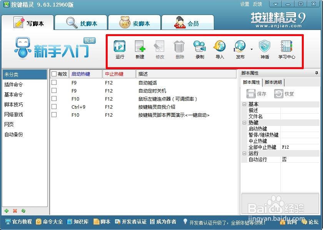Select the 未分类 category
Screen dimensions: 323x230
pyautogui.click(x=25, y=74)
